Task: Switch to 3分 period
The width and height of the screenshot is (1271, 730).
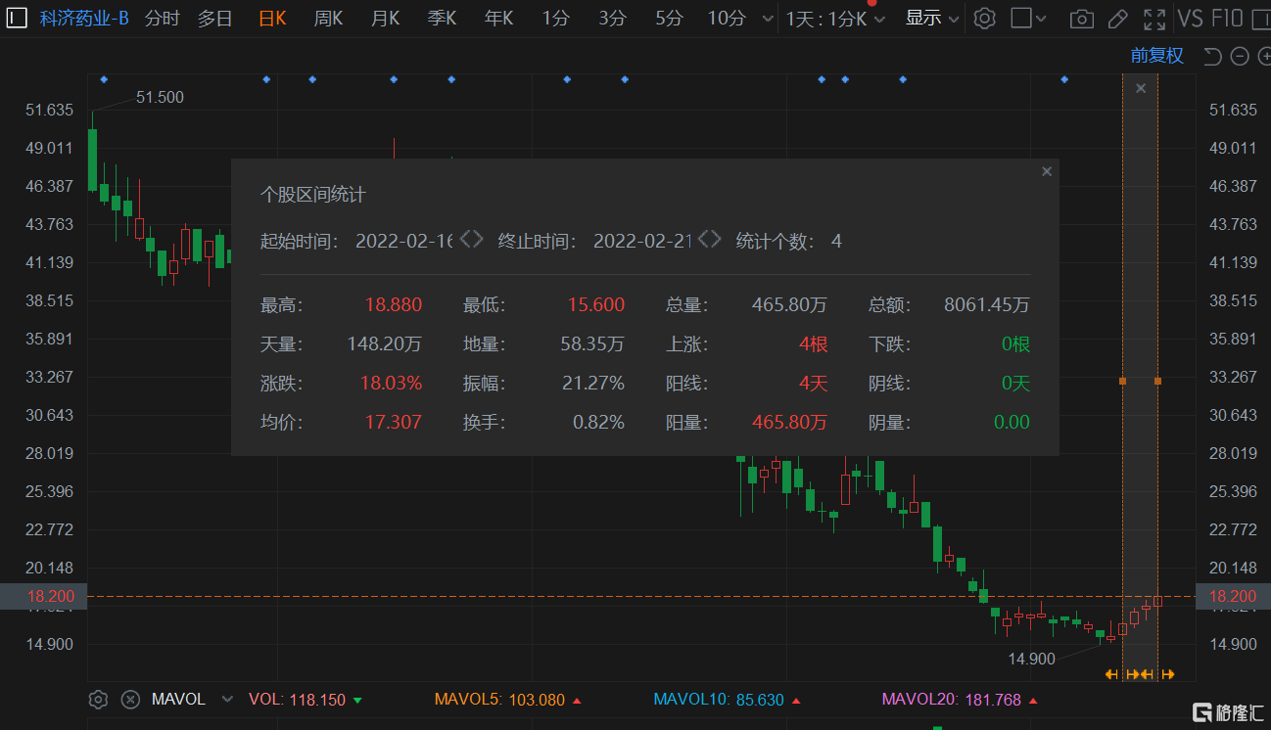Action: pyautogui.click(x=612, y=19)
